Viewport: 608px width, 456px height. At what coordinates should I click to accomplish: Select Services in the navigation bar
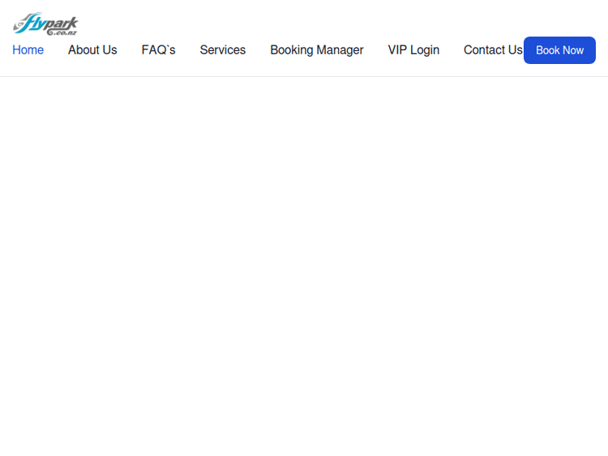point(222,50)
